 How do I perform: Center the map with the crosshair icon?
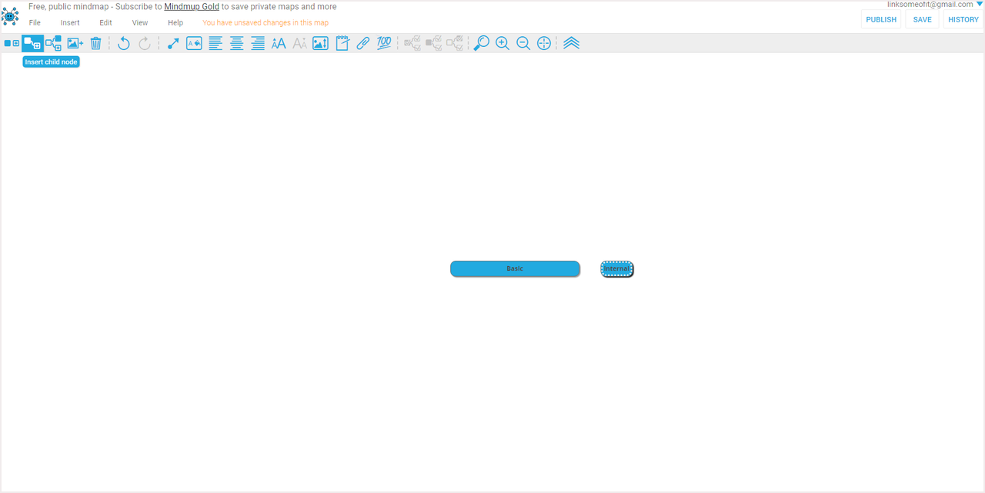[x=544, y=43]
